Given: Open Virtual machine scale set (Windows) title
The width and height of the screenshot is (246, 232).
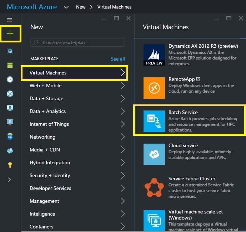Looking at the screenshot, I should 196,215.
